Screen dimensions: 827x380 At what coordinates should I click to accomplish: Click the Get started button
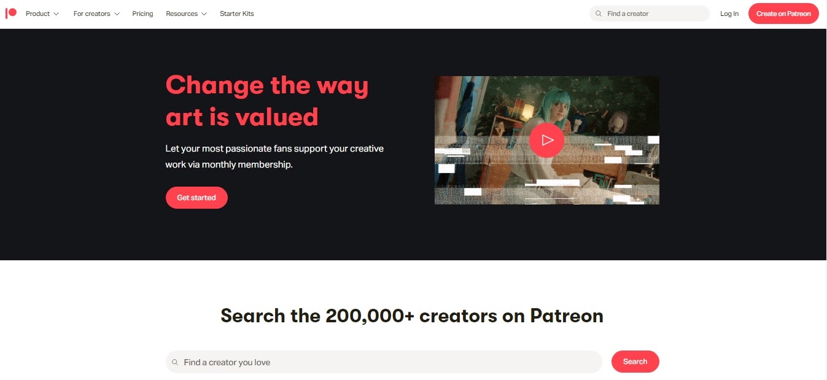(x=196, y=198)
